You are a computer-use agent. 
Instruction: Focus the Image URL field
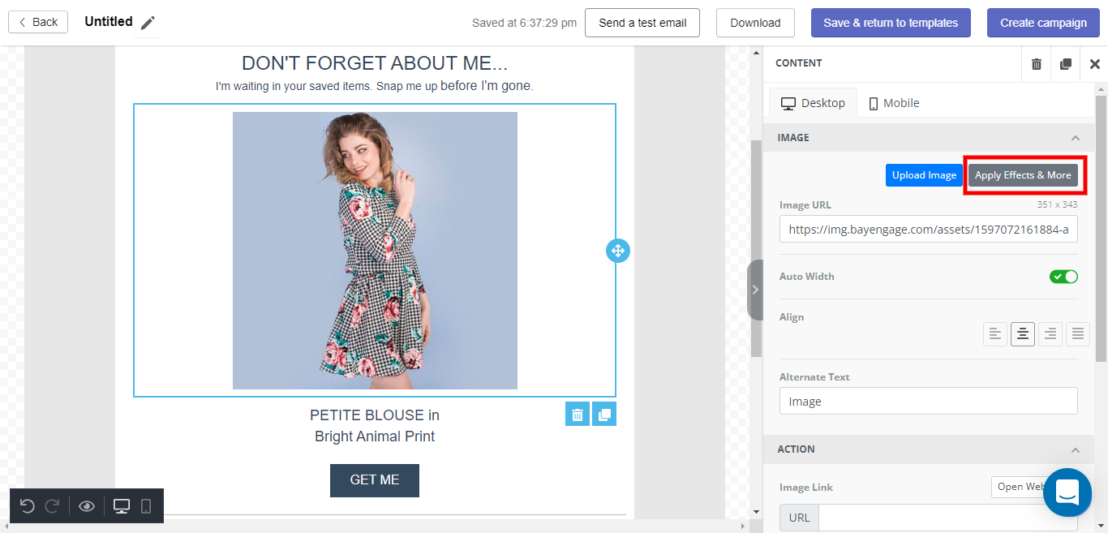point(929,229)
